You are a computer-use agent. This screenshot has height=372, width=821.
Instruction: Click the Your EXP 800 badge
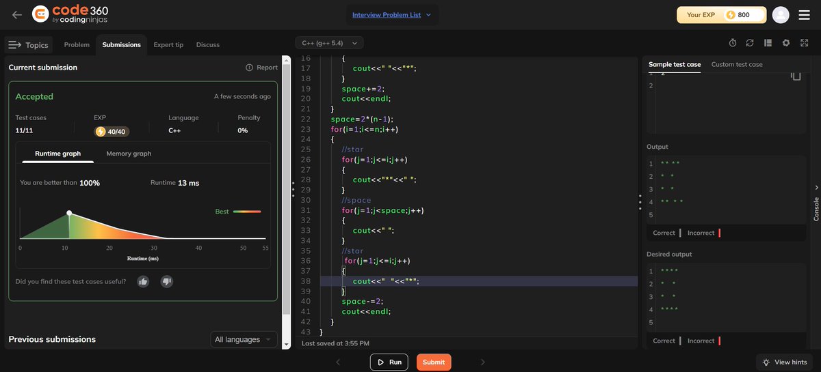(720, 15)
